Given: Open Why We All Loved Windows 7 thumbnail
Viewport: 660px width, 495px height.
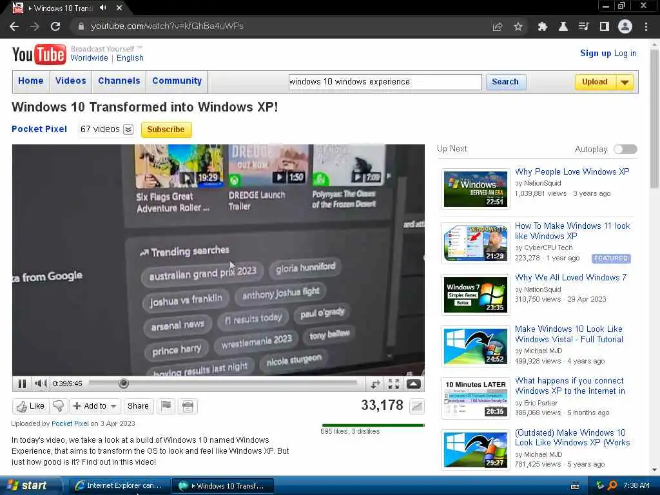Looking at the screenshot, I should coord(476,295).
